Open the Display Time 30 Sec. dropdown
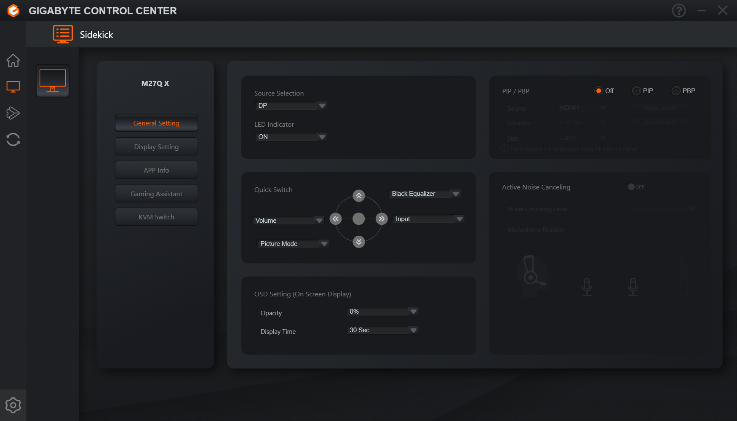 382,330
